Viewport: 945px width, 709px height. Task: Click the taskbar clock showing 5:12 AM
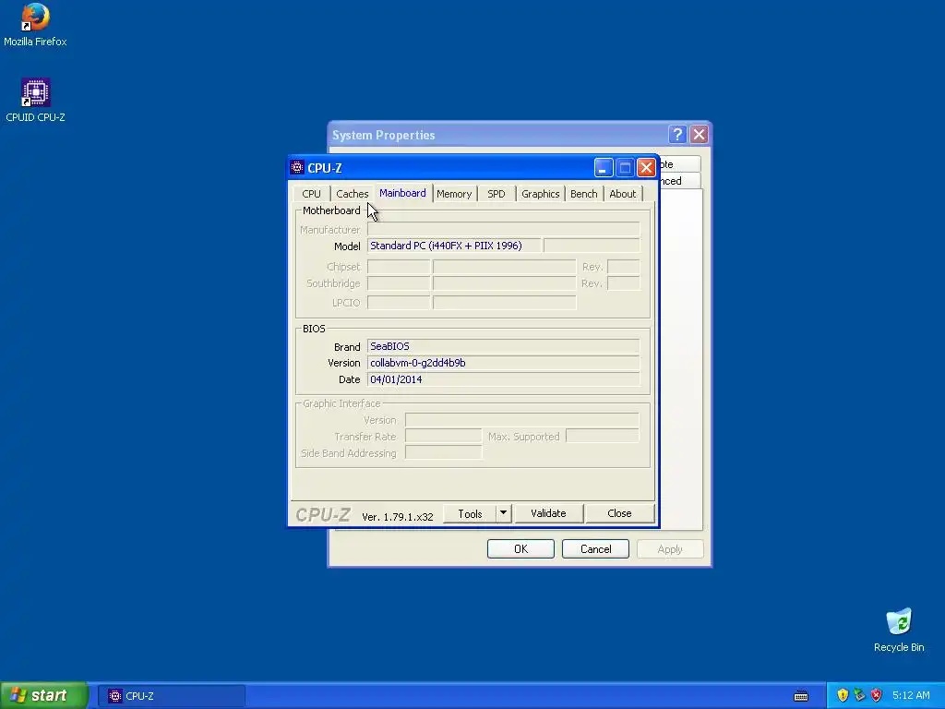point(911,696)
